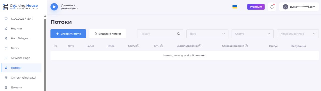321x91 pixels.
Task: Click the Cloaking.House logo
Action: click(20, 6)
